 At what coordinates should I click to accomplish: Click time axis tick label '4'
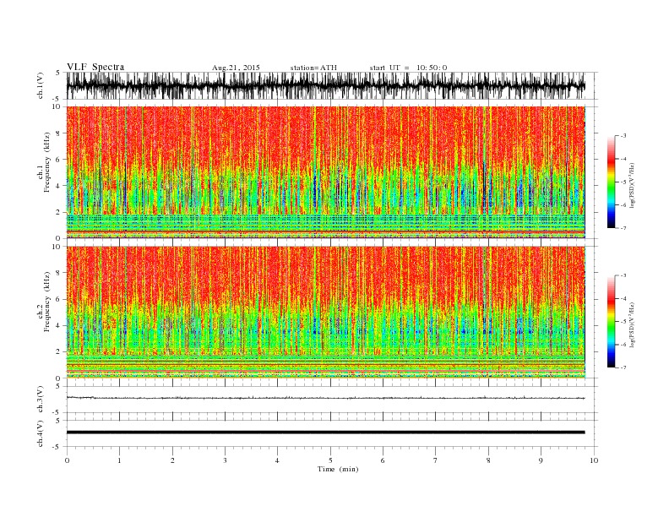(x=277, y=460)
